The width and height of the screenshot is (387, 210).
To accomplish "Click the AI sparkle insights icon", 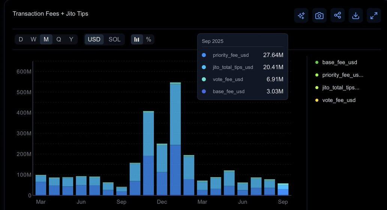I will pyautogui.click(x=301, y=15).
